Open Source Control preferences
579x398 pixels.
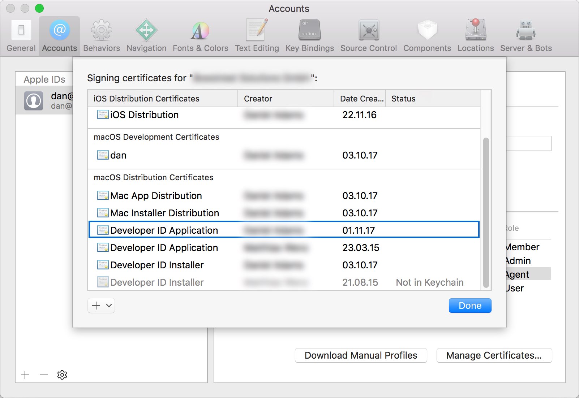(369, 36)
